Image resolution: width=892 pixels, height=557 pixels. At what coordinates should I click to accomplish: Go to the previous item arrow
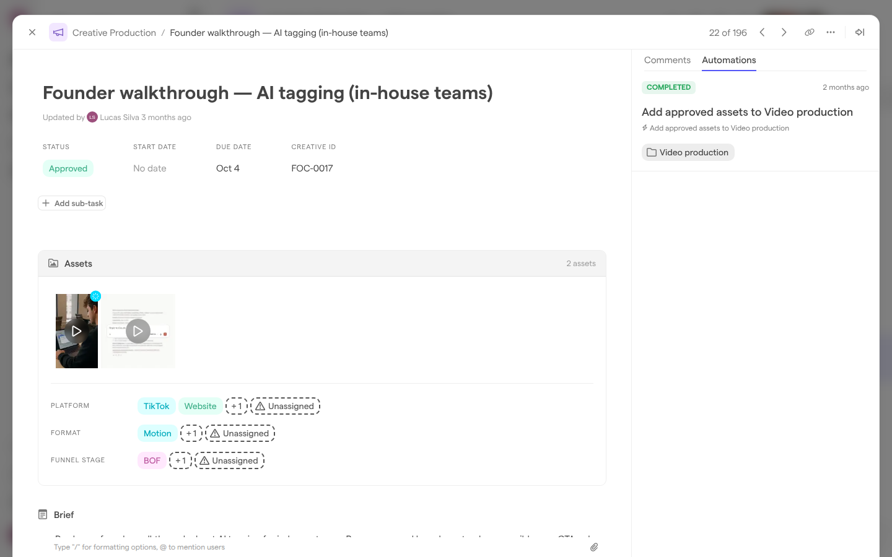tap(763, 32)
